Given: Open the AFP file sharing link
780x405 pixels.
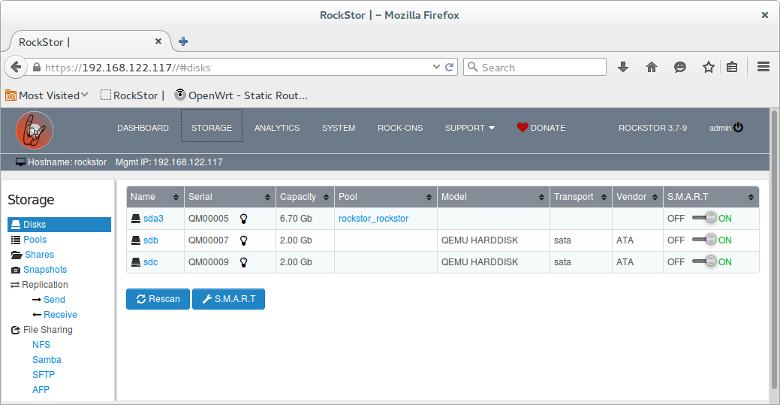Looking at the screenshot, I should (41, 389).
